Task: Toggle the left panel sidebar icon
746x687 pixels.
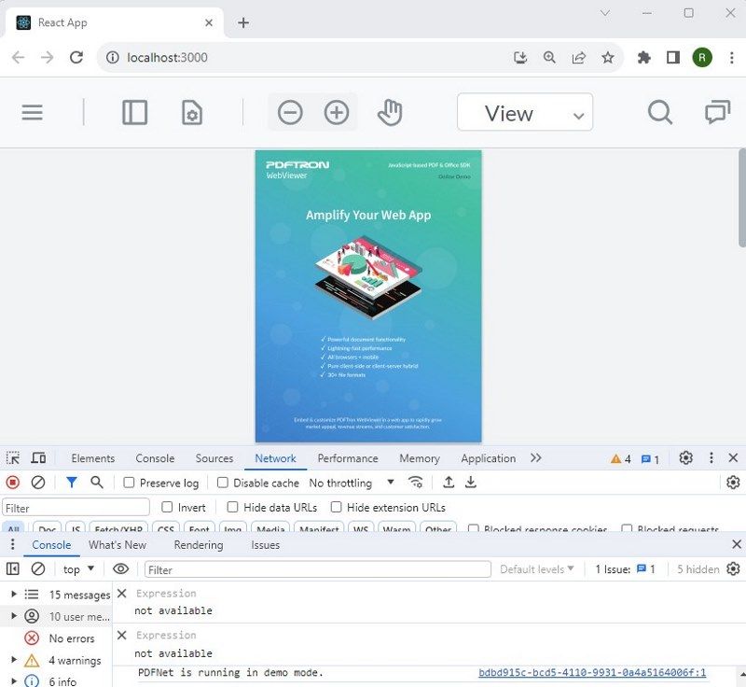Action: coord(134,113)
